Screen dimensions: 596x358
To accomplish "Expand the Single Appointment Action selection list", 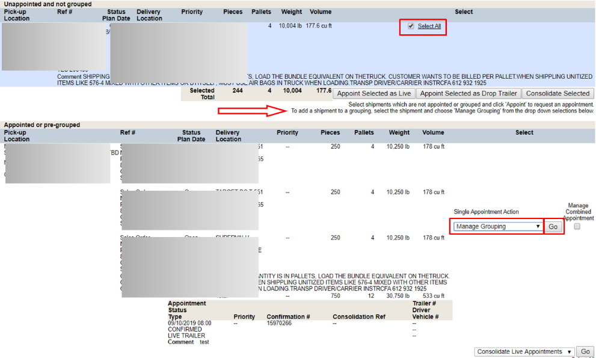I will coord(496,226).
